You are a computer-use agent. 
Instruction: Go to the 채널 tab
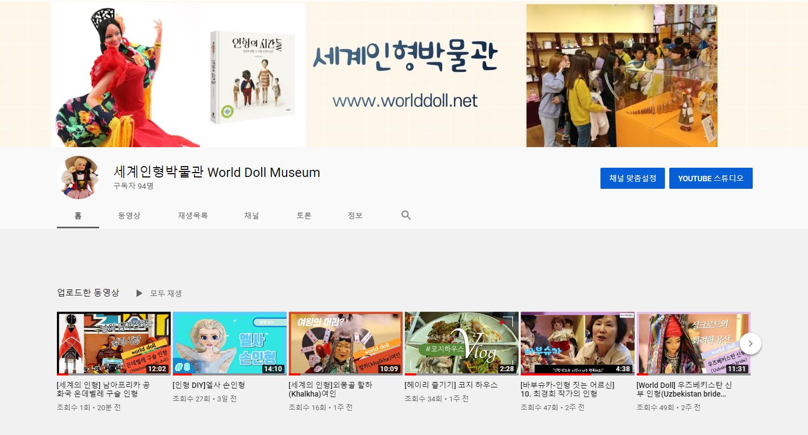pos(251,215)
